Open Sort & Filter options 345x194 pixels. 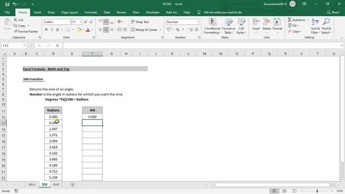pos(315,26)
